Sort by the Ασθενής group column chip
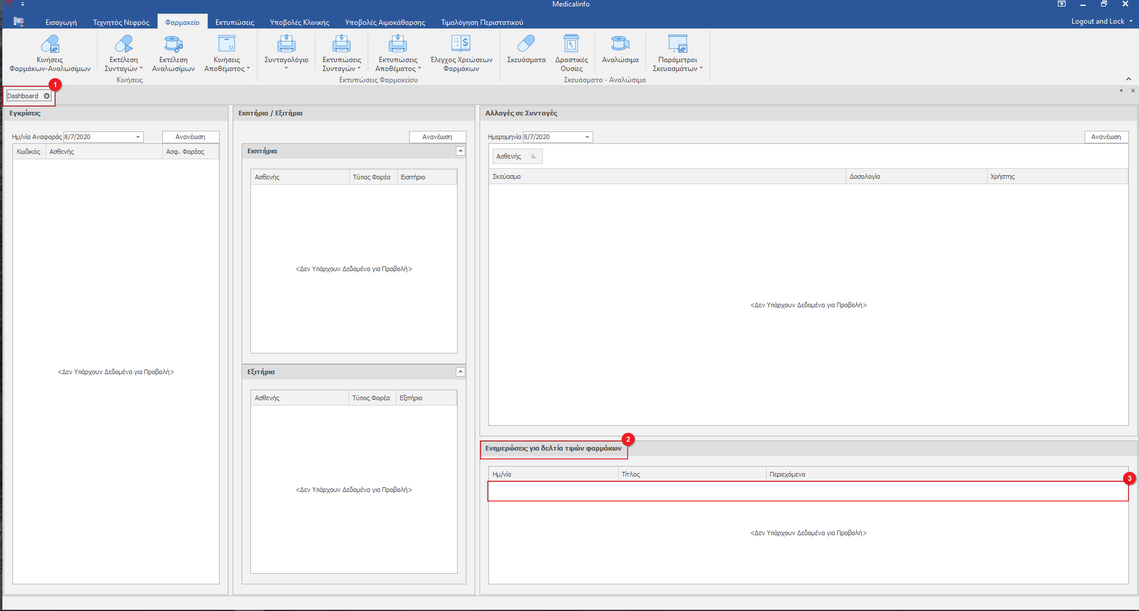1139x611 pixels. click(x=517, y=156)
